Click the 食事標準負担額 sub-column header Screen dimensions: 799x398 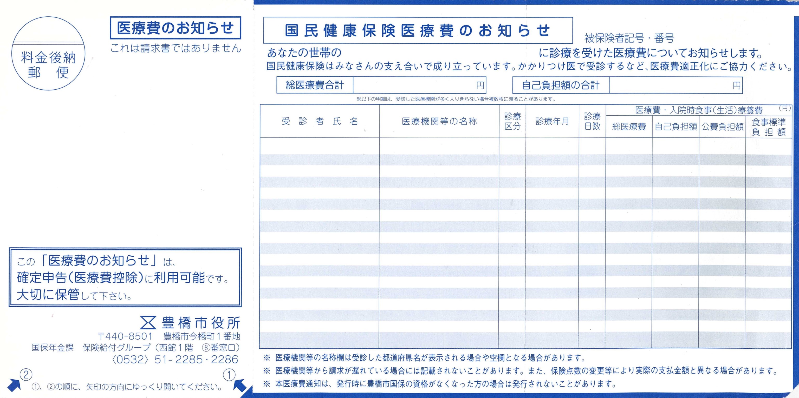tap(769, 127)
